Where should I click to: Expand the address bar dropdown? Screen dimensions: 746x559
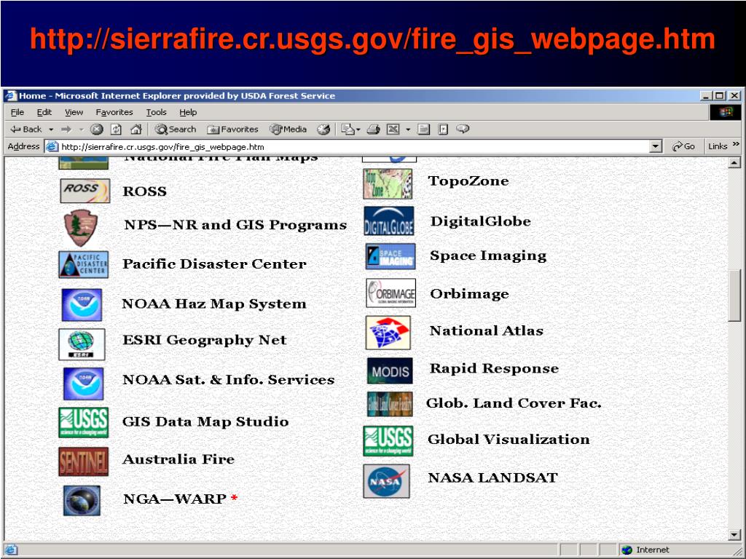point(656,146)
